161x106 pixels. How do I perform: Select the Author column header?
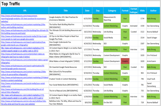pos(153,10)
